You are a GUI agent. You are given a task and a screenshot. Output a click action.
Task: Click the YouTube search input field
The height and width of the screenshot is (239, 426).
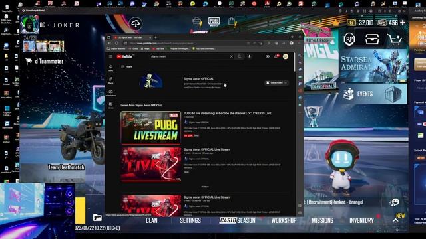189,56
